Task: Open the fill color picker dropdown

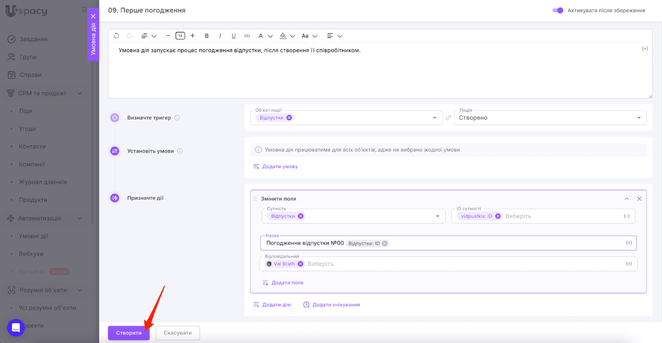Action: point(292,36)
